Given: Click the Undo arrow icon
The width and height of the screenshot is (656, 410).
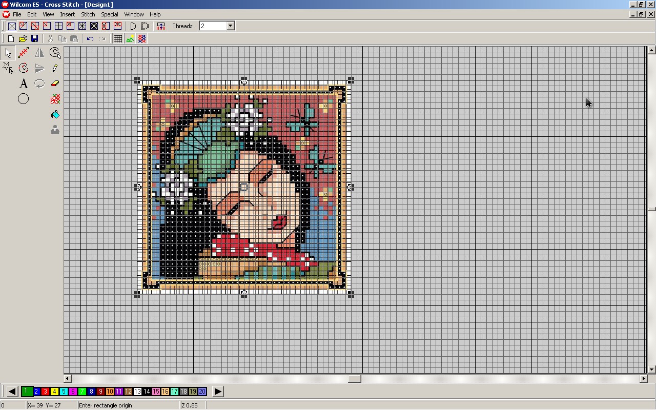Looking at the screenshot, I should [90, 38].
